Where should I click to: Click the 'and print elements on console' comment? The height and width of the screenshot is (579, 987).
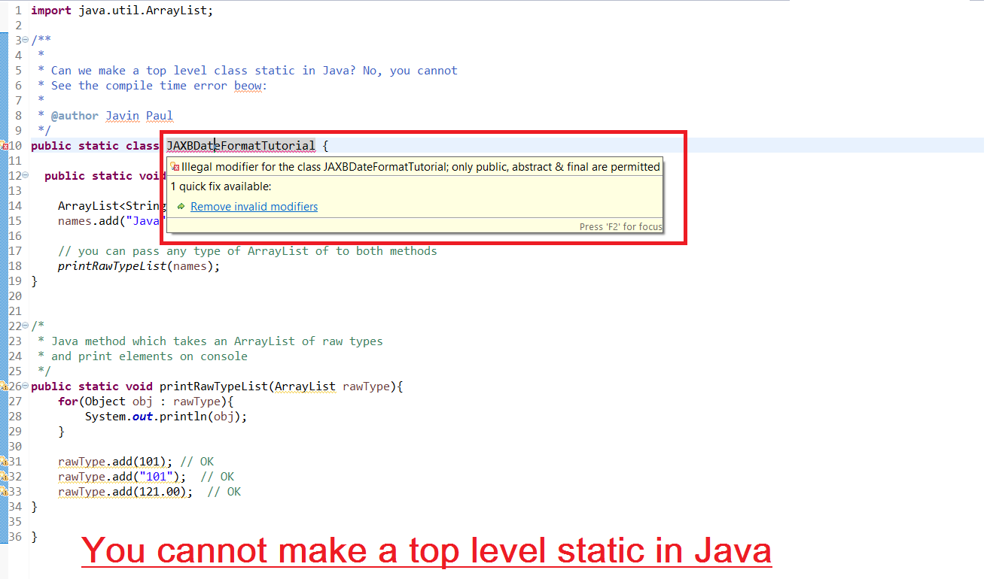[149, 356]
